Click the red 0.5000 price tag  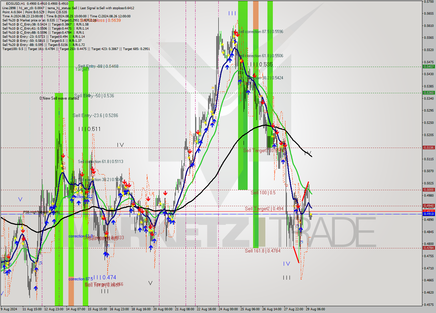429,190
